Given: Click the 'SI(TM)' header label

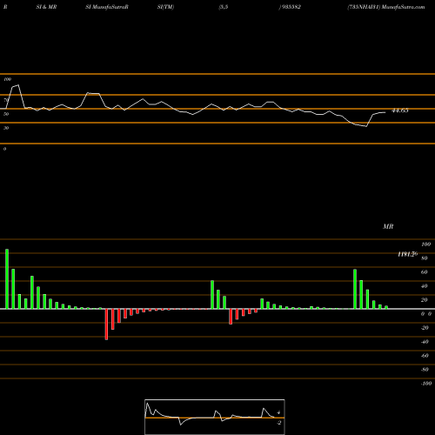Looking at the screenshot, I should pos(165,7).
